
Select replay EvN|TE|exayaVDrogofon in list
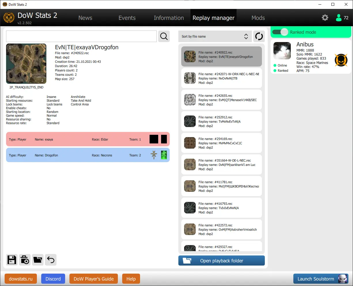coord(222,56)
